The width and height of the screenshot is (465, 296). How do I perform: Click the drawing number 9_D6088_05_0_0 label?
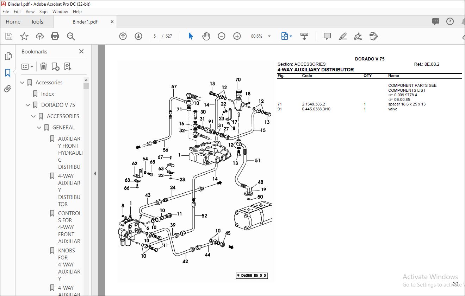[x=252, y=276]
